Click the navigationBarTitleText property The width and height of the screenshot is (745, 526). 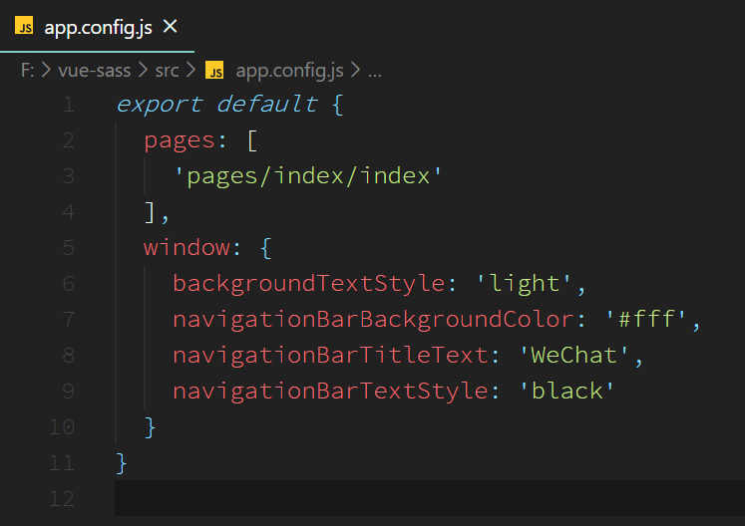[330, 356]
